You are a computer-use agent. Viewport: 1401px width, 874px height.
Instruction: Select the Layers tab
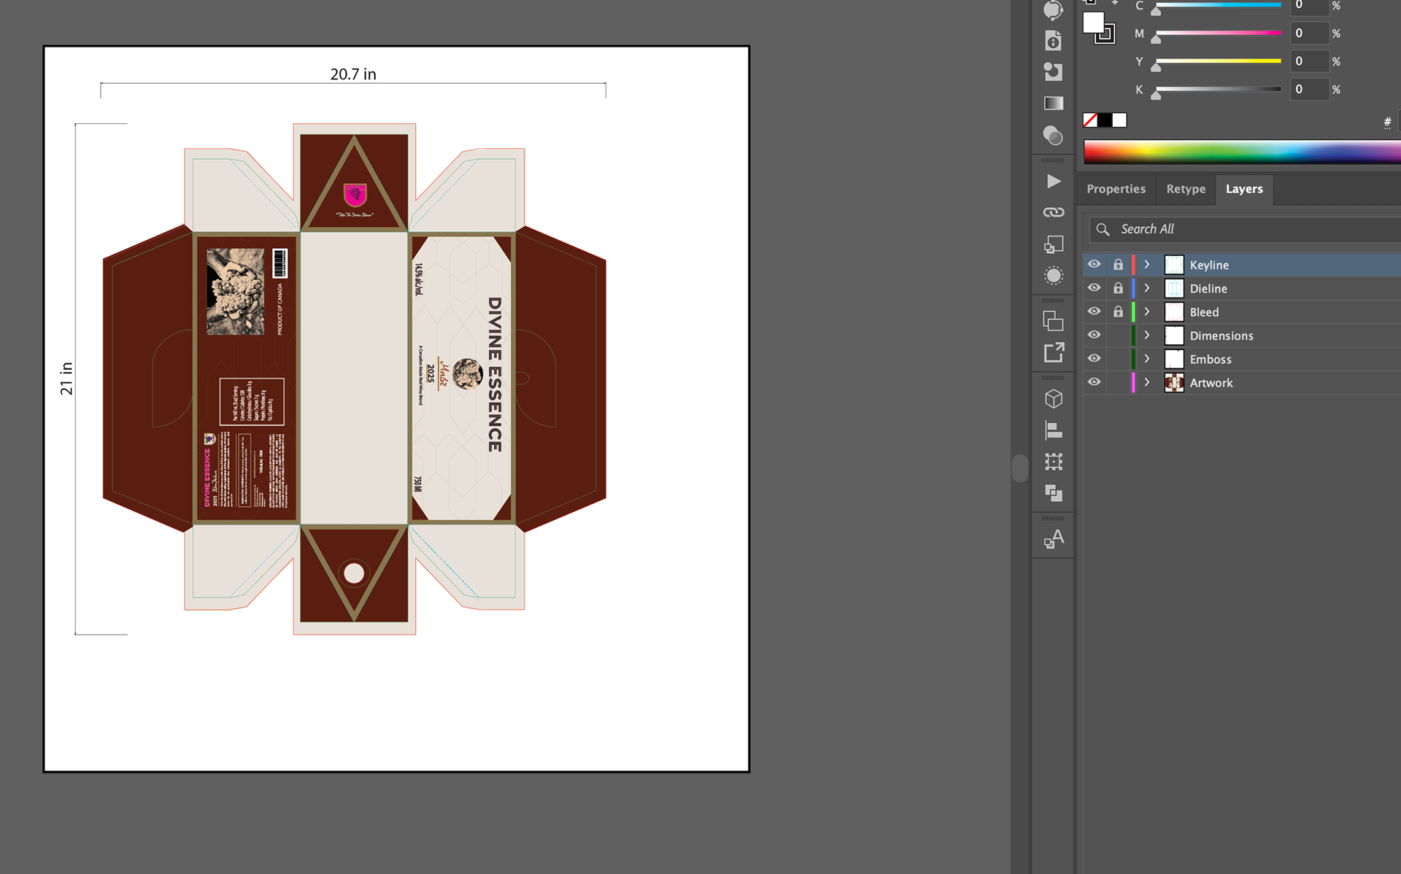click(x=1244, y=189)
